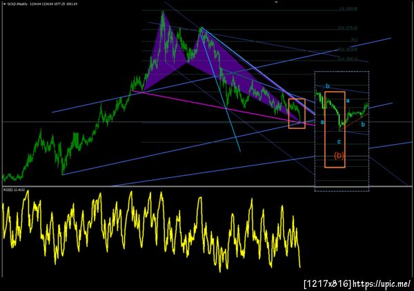Select the blue a label left of the tall orange rectangle

[322, 122]
